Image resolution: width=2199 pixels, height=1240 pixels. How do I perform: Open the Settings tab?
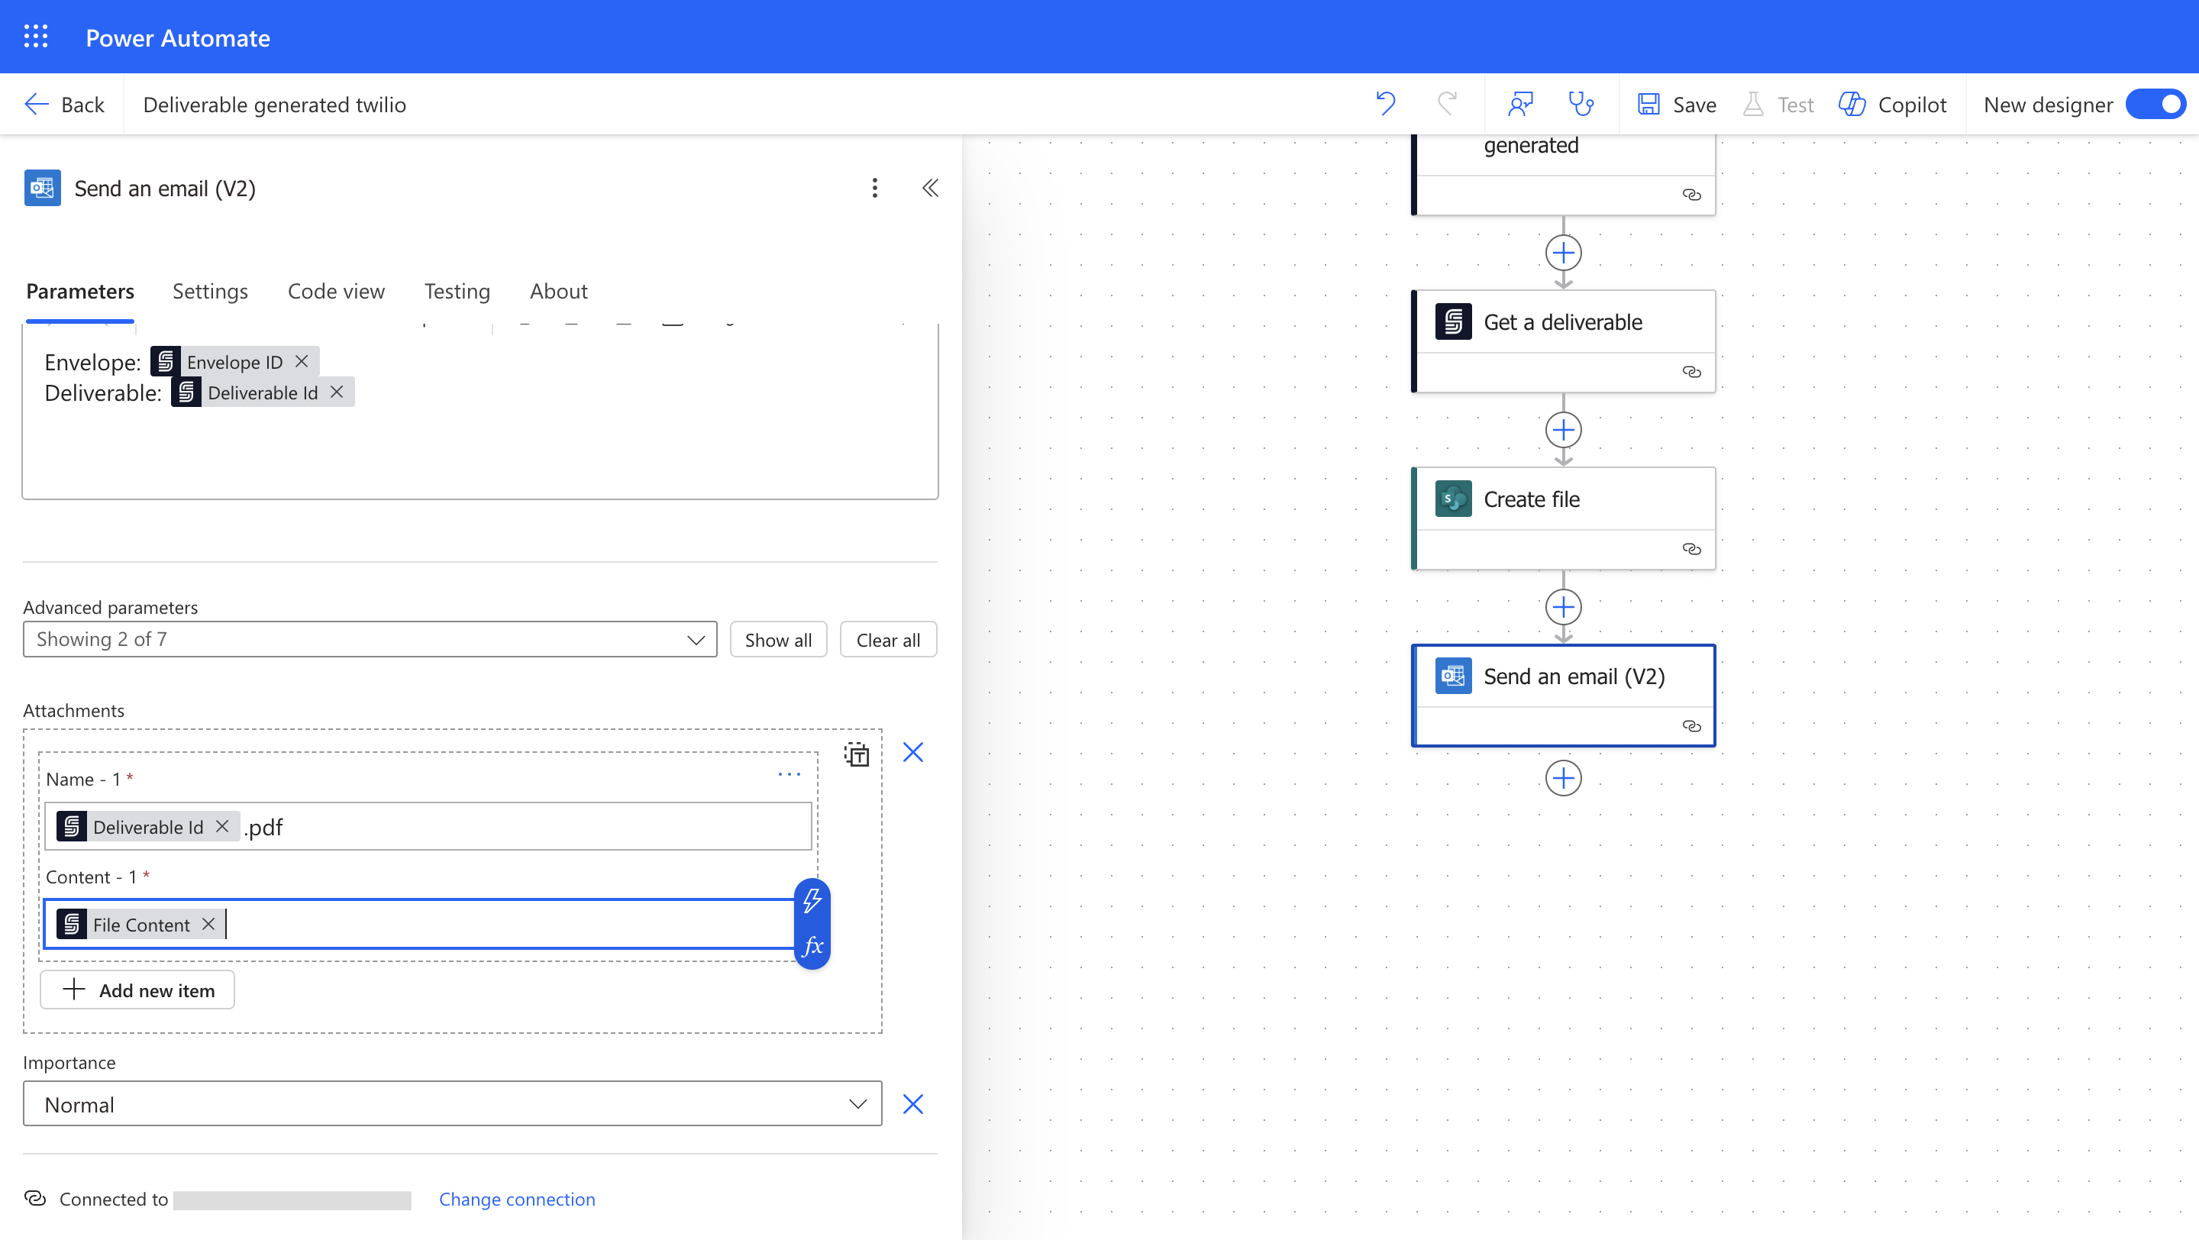coord(210,291)
